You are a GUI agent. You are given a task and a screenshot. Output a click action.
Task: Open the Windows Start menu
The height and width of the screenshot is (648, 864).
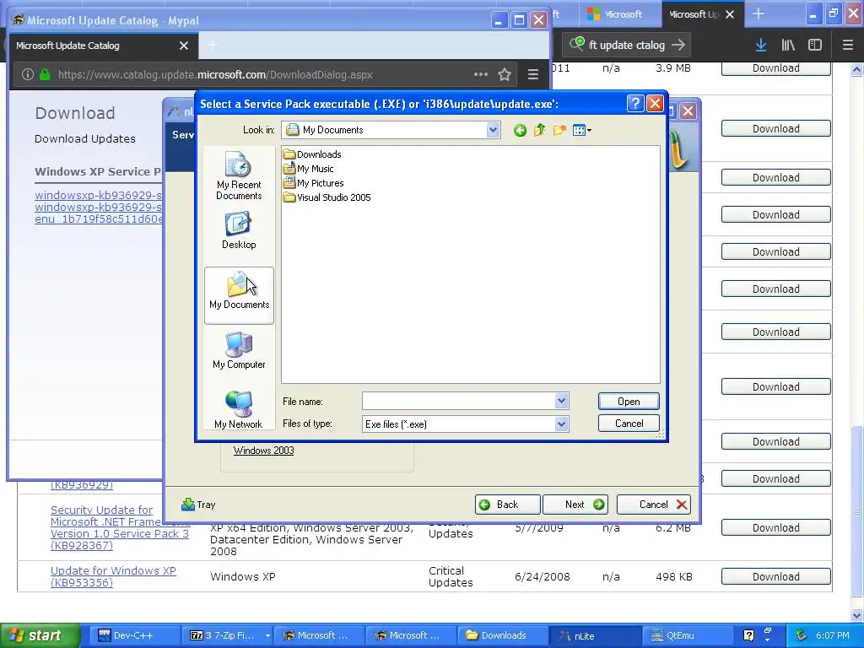point(40,635)
